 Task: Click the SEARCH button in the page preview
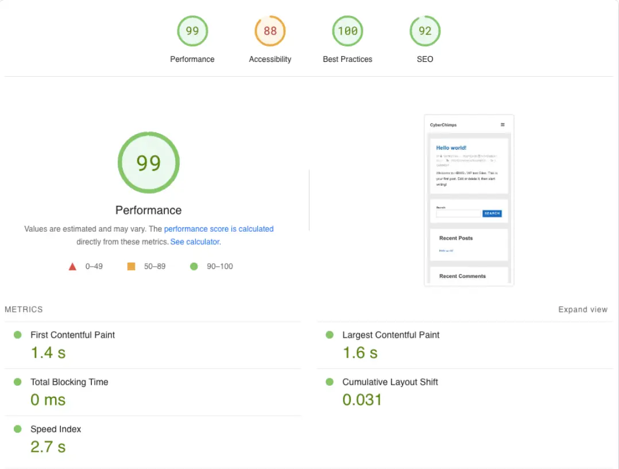point(492,213)
